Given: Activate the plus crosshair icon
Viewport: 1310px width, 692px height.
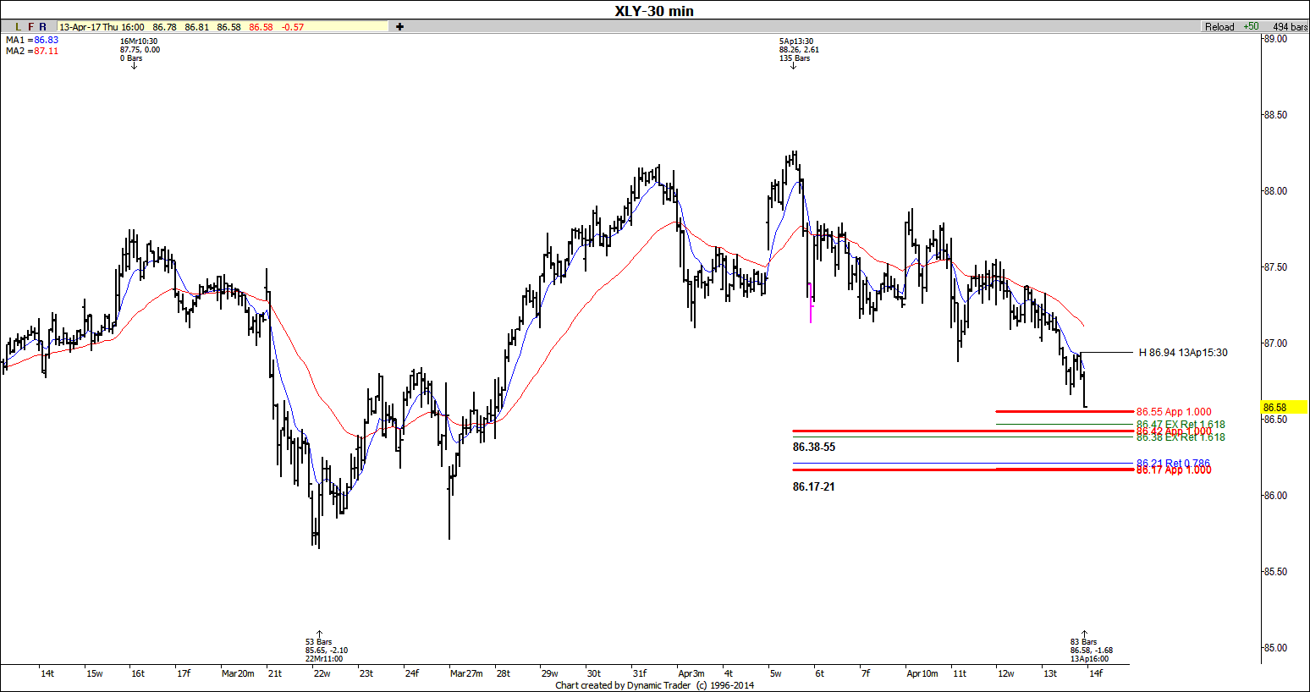Looking at the screenshot, I should pyautogui.click(x=399, y=27).
